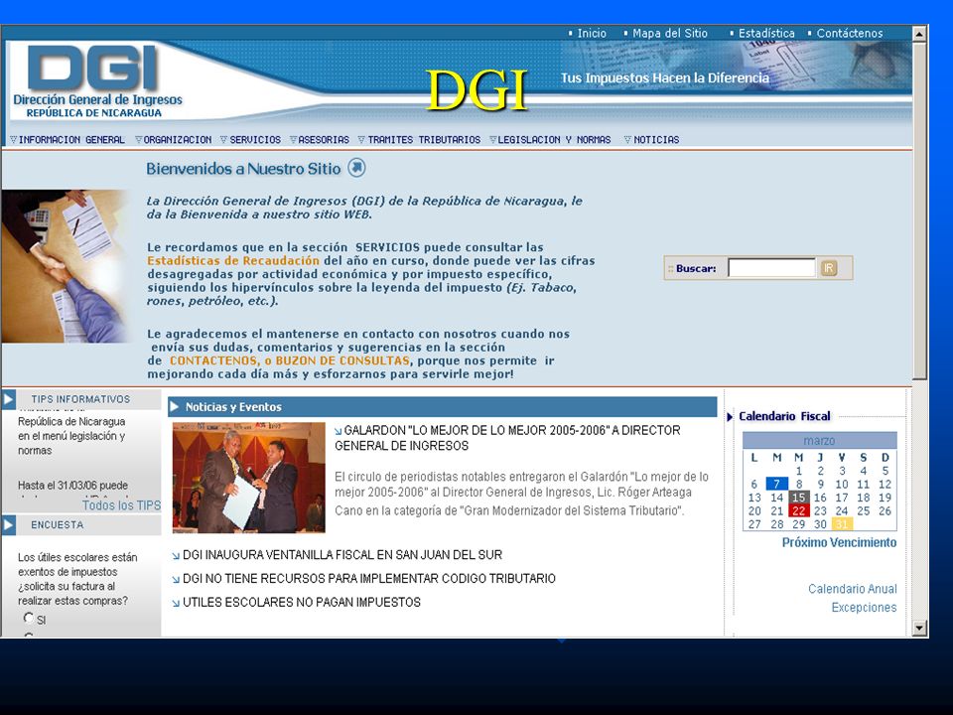The image size is (953, 715).
Task: Click the Calendario Fiscal triangle icon
Action: coord(730,417)
